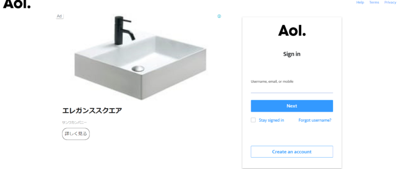Click the サンワカンパニー advertiser name

pos(74,123)
